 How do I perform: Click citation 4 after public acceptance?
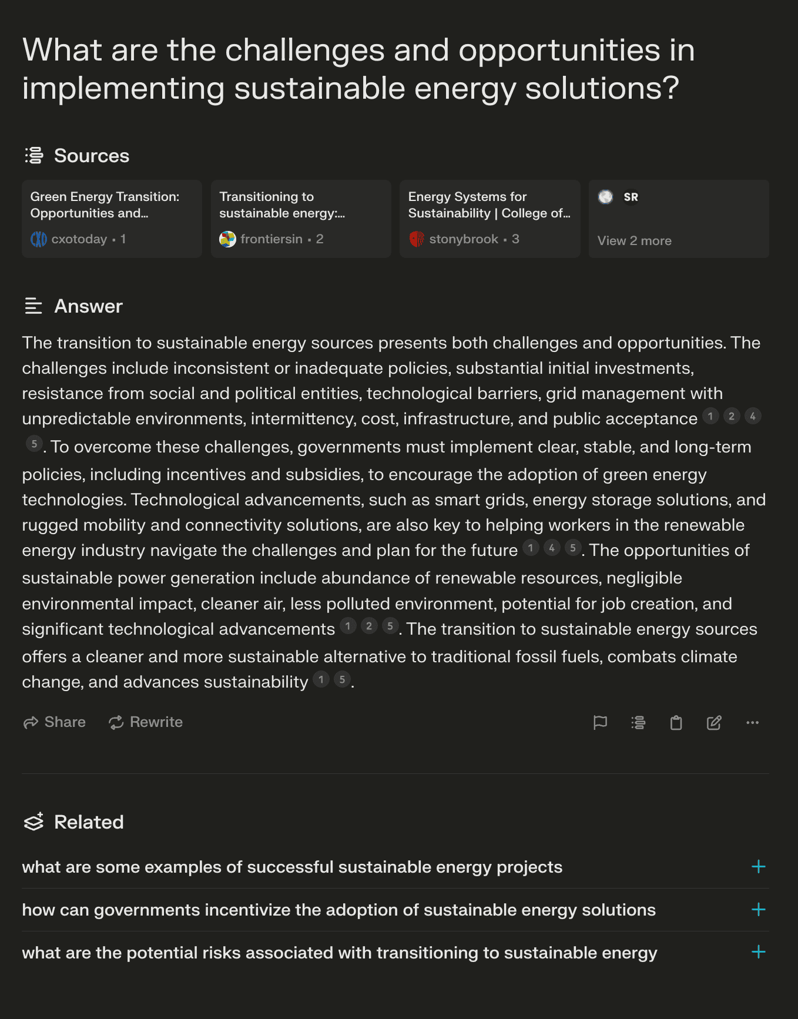point(753,416)
